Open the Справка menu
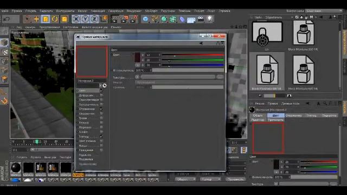The width and height of the screenshot is (347, 195). point(224,11)
